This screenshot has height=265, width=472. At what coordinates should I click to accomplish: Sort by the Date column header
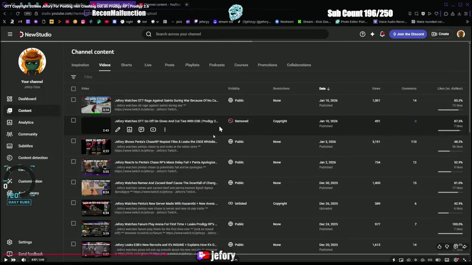pyautogui.click(x=324, y=88)
